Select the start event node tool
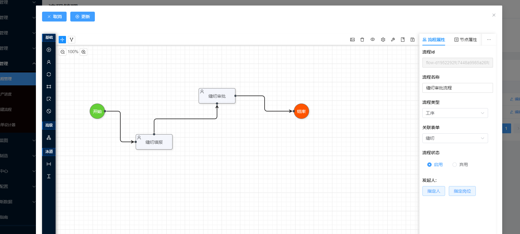This screenshot has height=234, width=520. pos(49,50)
